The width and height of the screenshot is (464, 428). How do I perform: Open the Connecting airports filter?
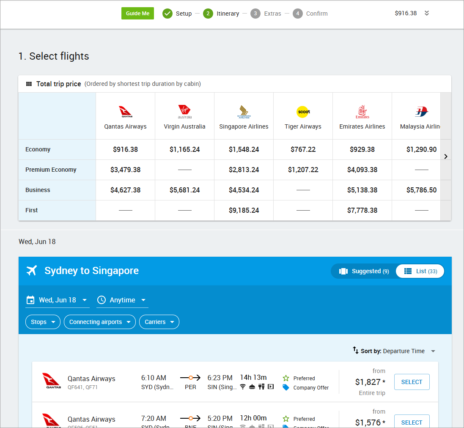pyautogui.click(x=100, y=322)
